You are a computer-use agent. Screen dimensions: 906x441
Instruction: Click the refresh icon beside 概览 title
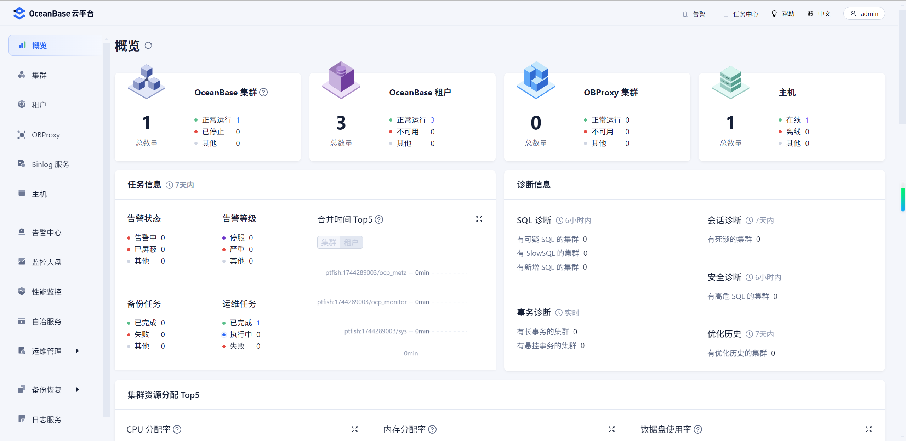coord(148,46)
